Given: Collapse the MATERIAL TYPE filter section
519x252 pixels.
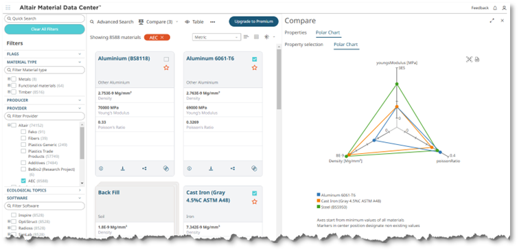Looking at the screenshot, I should (x=80, y=62).
